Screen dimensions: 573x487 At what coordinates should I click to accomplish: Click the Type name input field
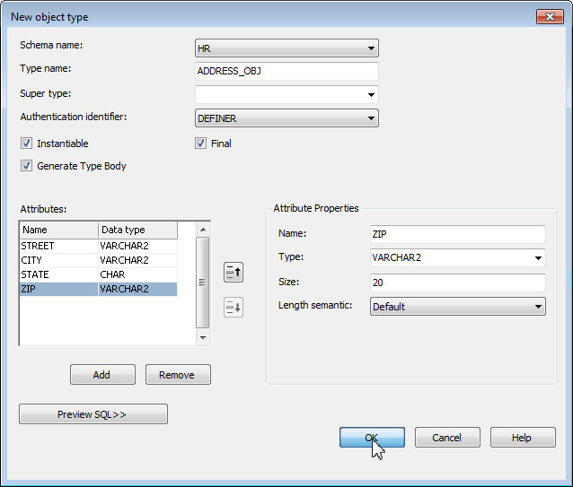coord(286,71)
